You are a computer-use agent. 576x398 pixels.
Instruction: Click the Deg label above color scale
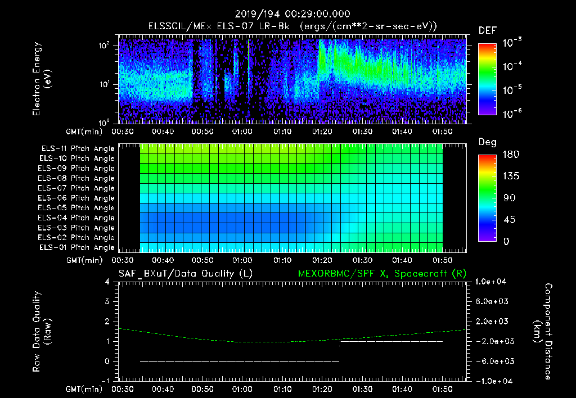[488, 142]
